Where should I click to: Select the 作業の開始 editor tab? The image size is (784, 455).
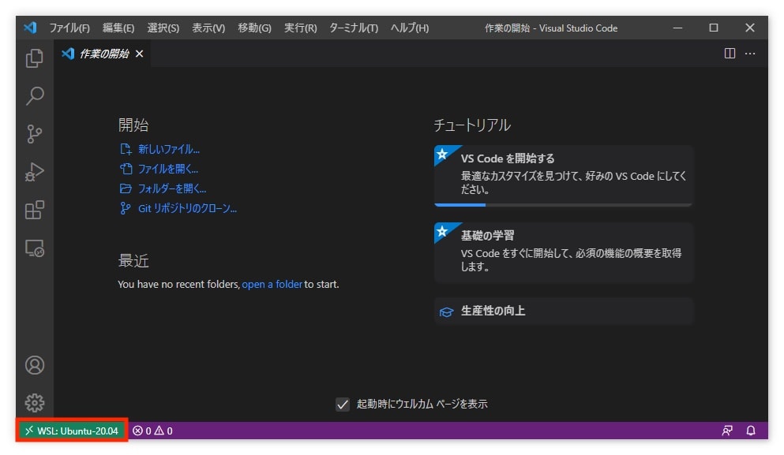click(x=102, y=54)
